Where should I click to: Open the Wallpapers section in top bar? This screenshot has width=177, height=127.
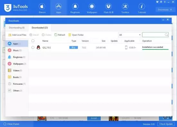(92, 8)
